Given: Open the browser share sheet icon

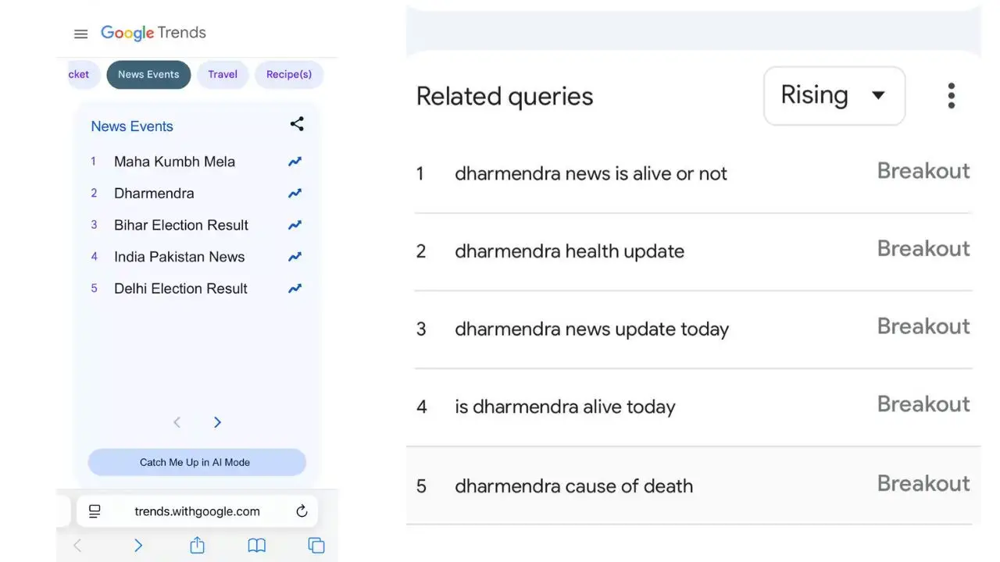Looking at the screenshot, I should tap(197, 546).
